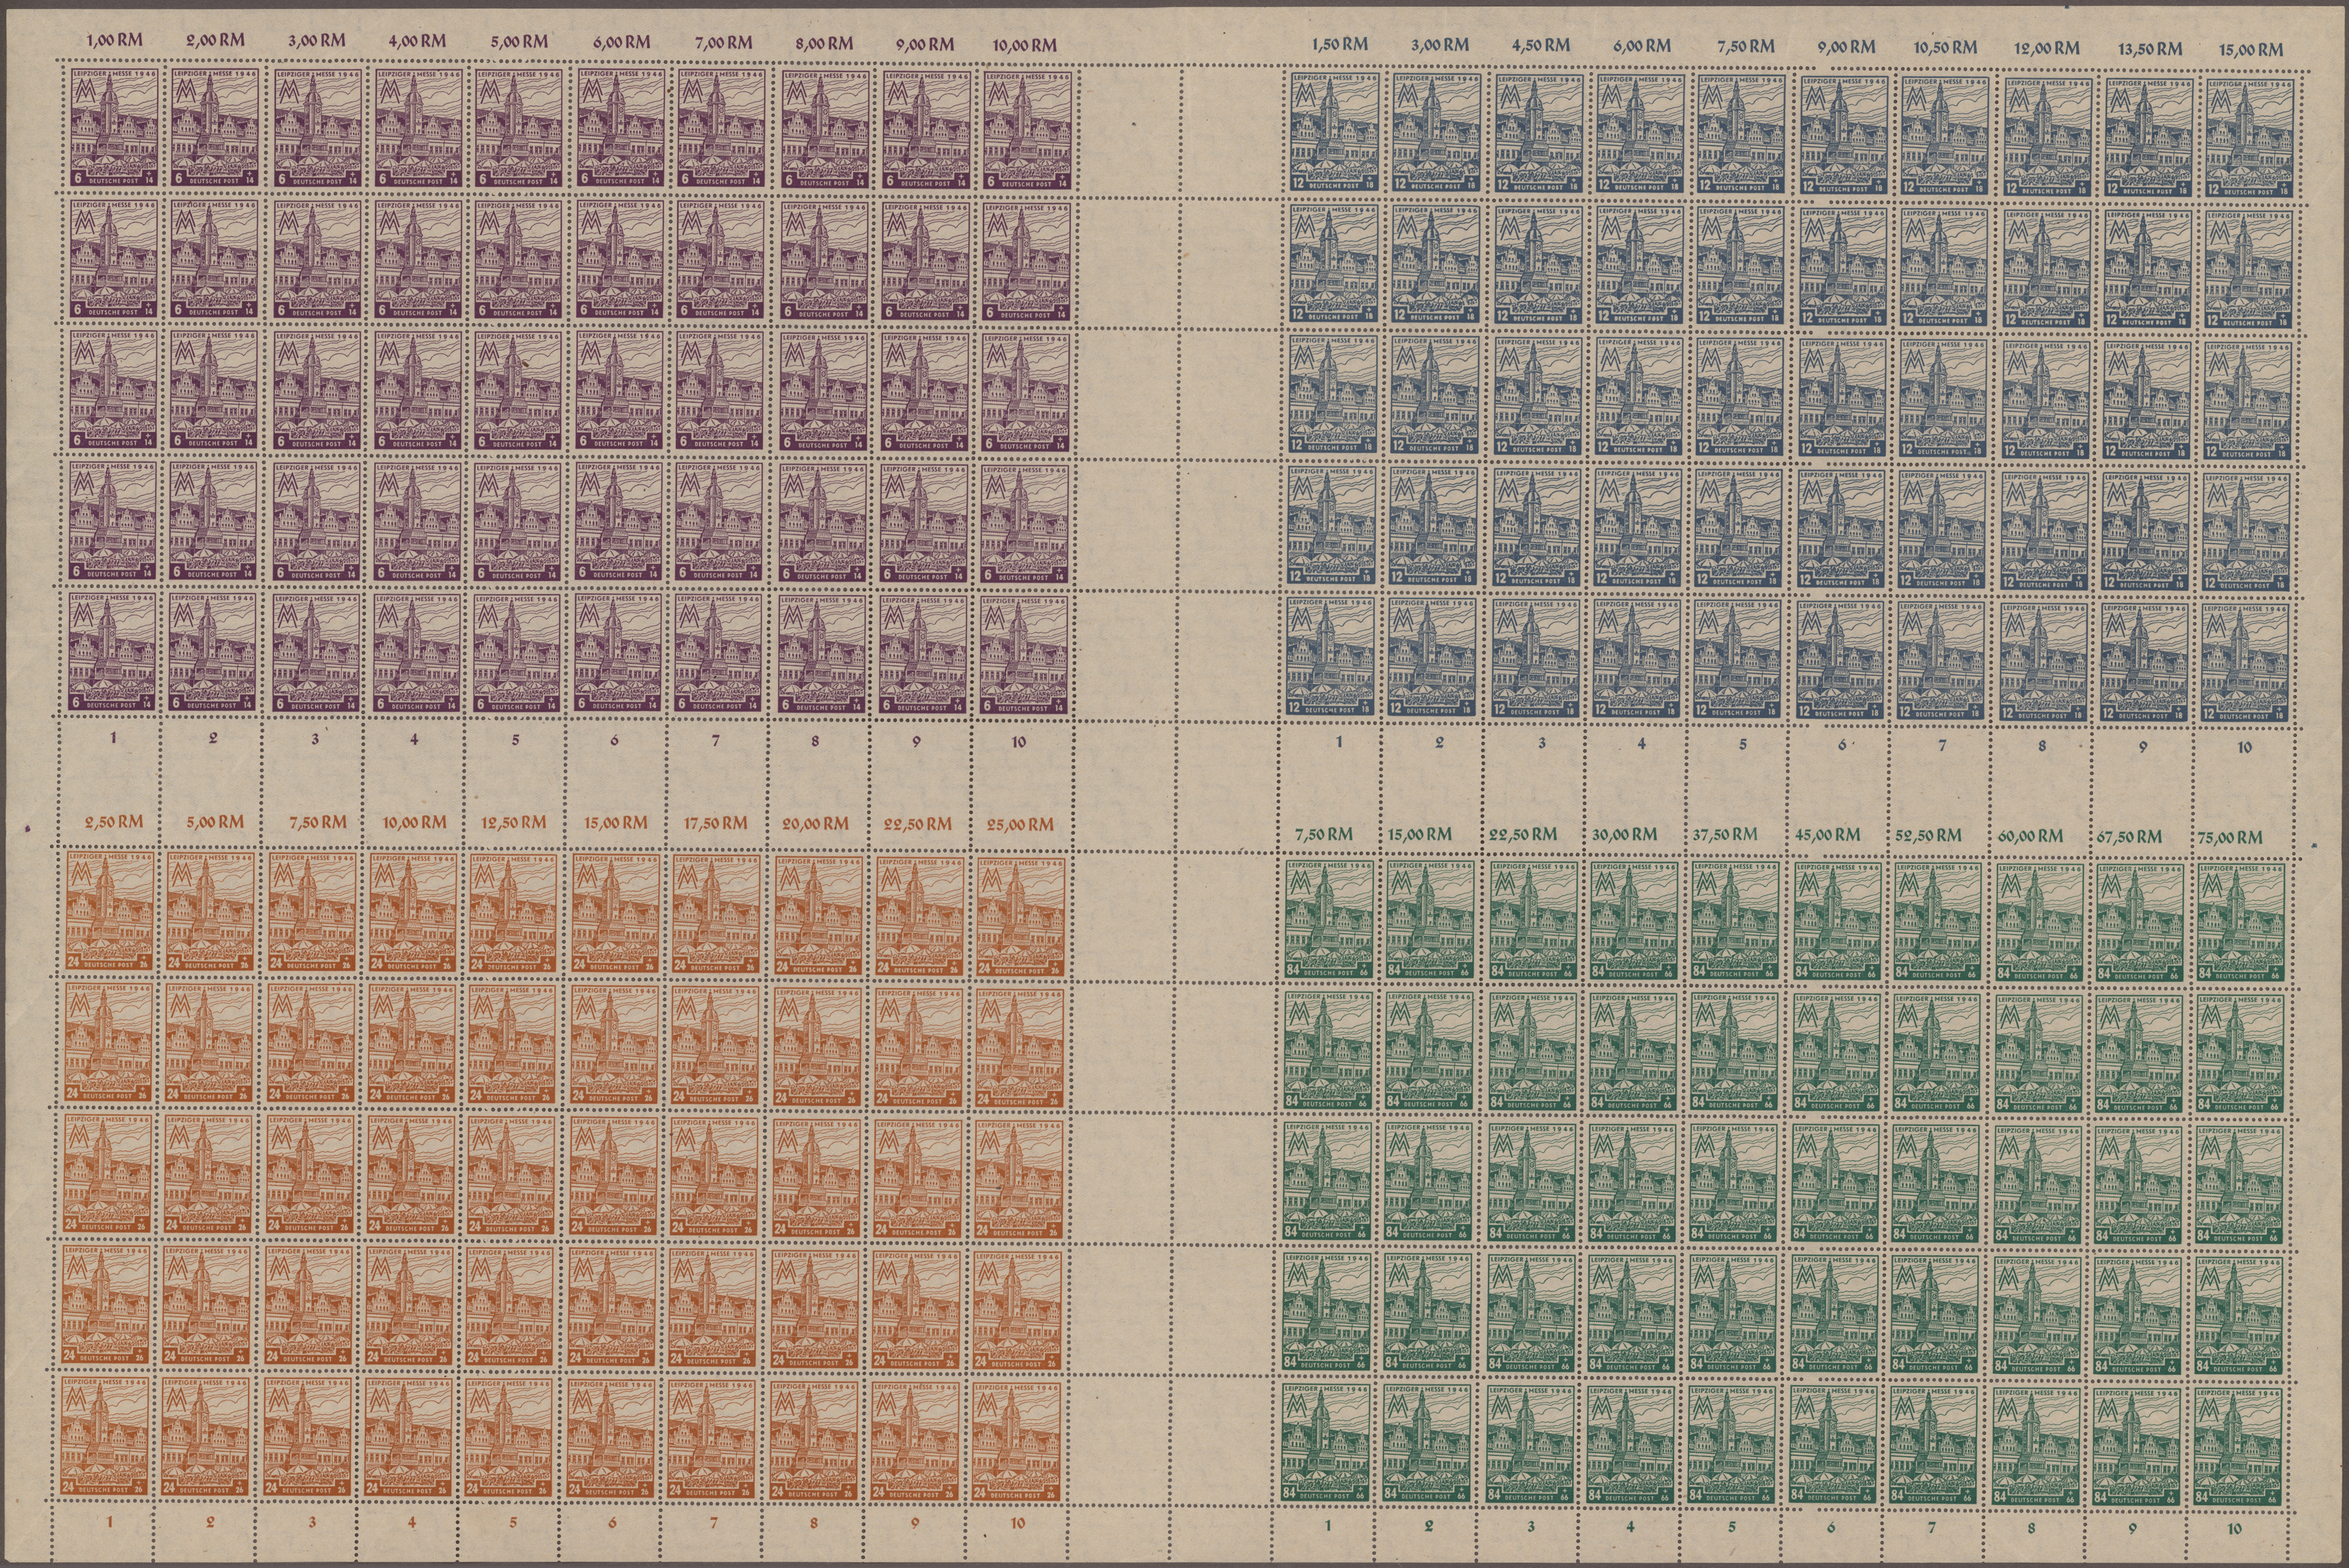The width and height of the screenshot is (2349, 1568).
Task: Click the orange "25,00 RM" sheet total
Action: tap(1020, 824)
